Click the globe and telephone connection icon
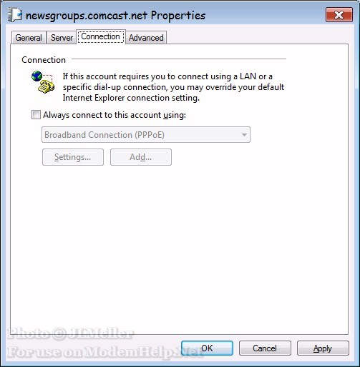Image resolution: width=360 pixels, height=367 pixels. point(43,82)
